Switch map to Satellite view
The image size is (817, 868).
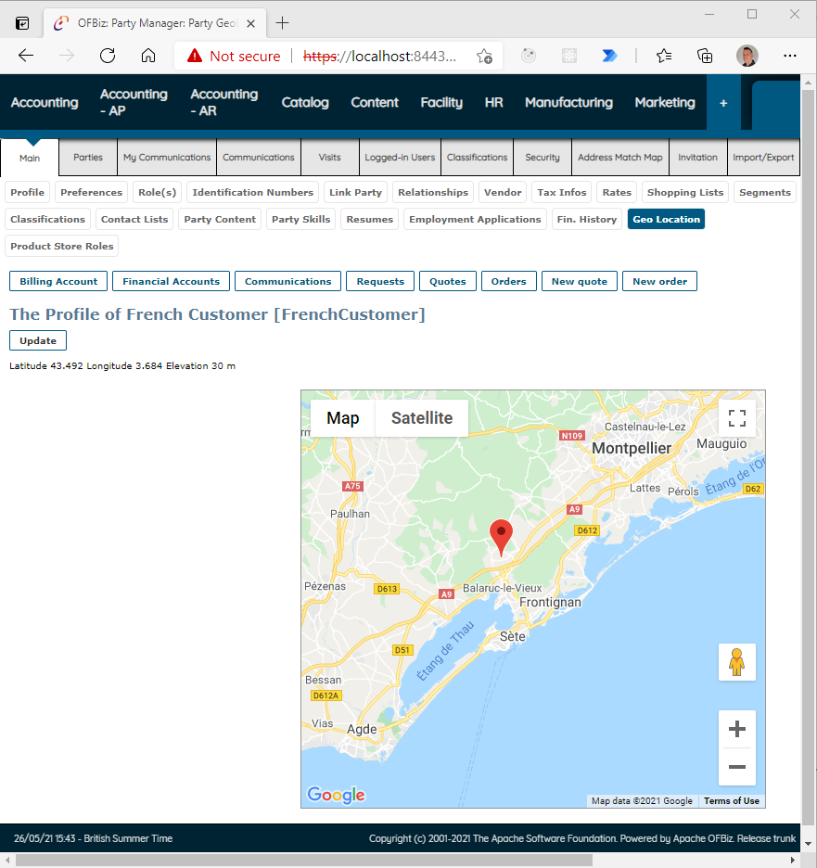tap(422, 418)
